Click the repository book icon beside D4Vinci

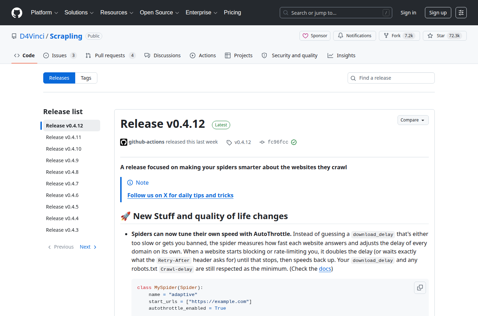point(14,36)
